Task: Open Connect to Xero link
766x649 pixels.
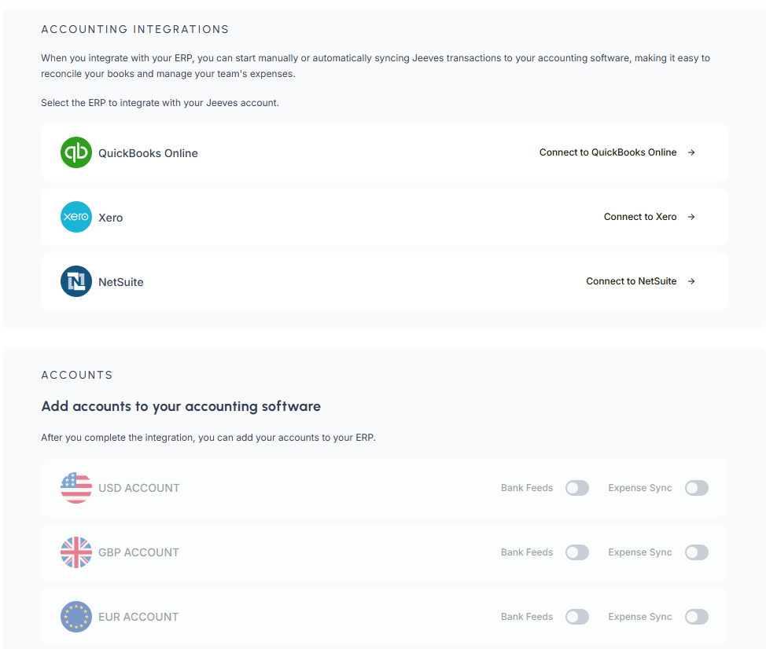Action: pyautogui.click(x=640, y=217)
